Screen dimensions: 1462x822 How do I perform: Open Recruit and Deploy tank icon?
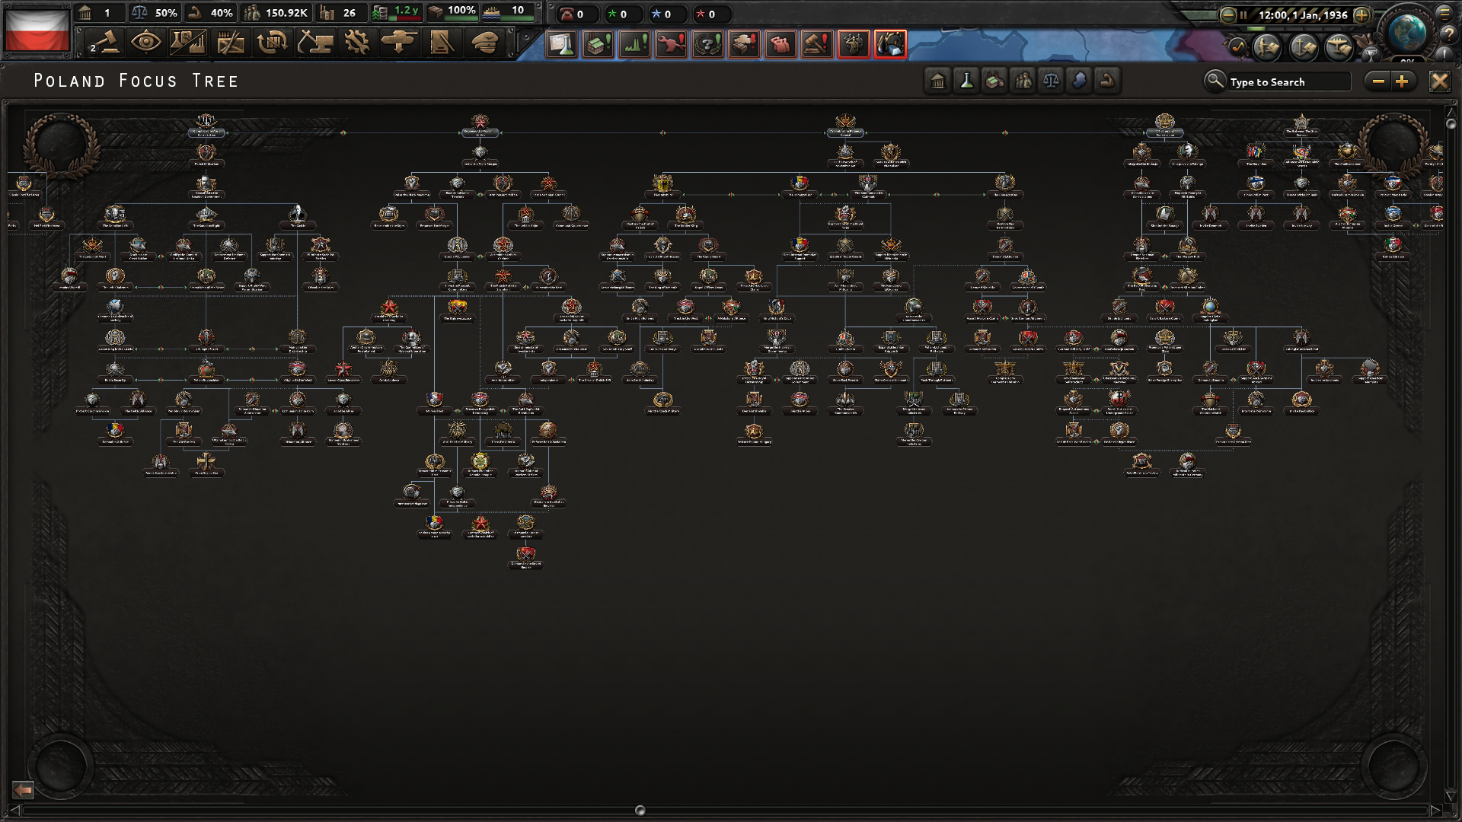coord(398,43)
